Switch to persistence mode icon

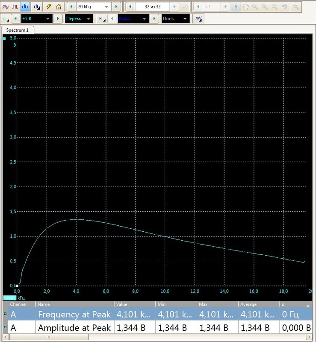pyautogui.click(x=15, y=7)
